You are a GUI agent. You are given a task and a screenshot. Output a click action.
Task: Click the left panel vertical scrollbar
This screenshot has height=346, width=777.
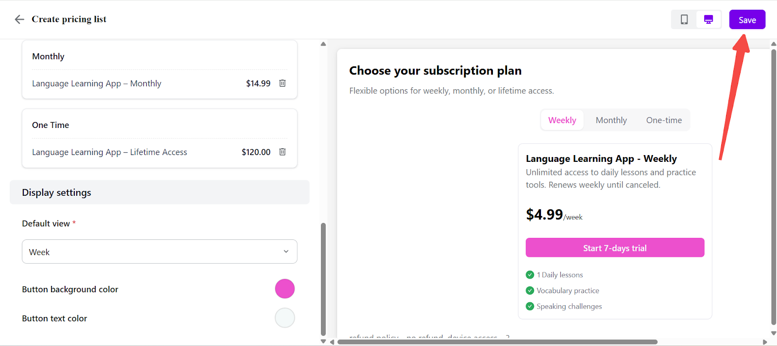323,279
